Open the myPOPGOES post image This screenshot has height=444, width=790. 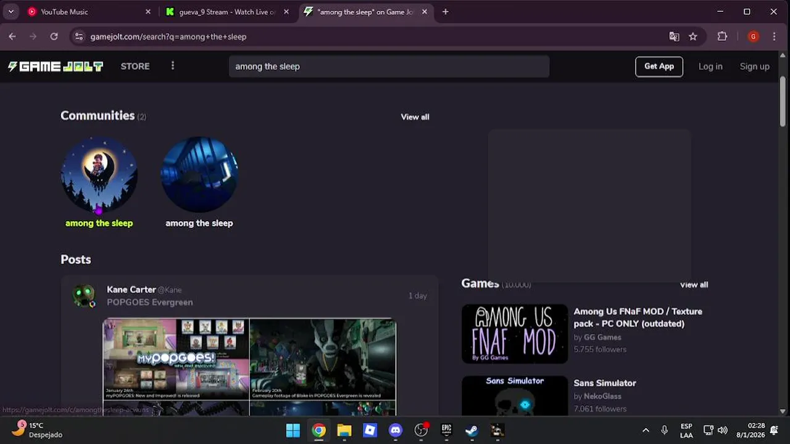coord(177,360)
